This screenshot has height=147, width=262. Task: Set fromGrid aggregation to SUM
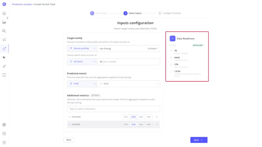tap(133, 124)
